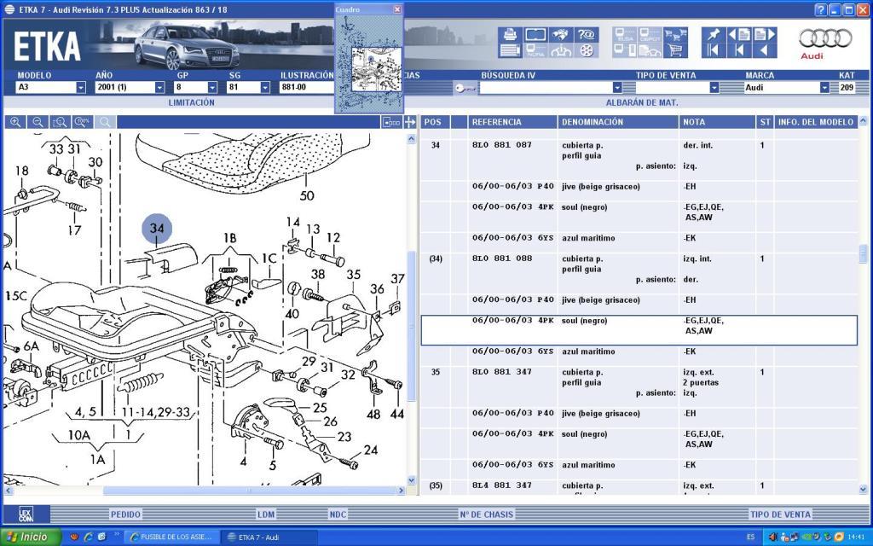Click the illustration layout toggle icon
Screen dimensions: 873x546
pos(391,122)
